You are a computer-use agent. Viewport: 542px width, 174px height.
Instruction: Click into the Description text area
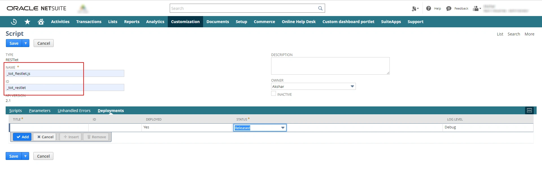pos(330,66)
